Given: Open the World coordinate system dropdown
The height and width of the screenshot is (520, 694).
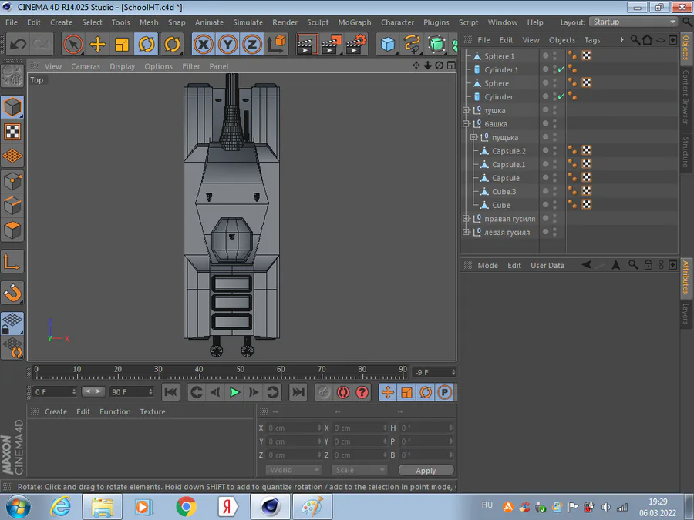Looking at the screenshot, I should [x=294, y=470].
